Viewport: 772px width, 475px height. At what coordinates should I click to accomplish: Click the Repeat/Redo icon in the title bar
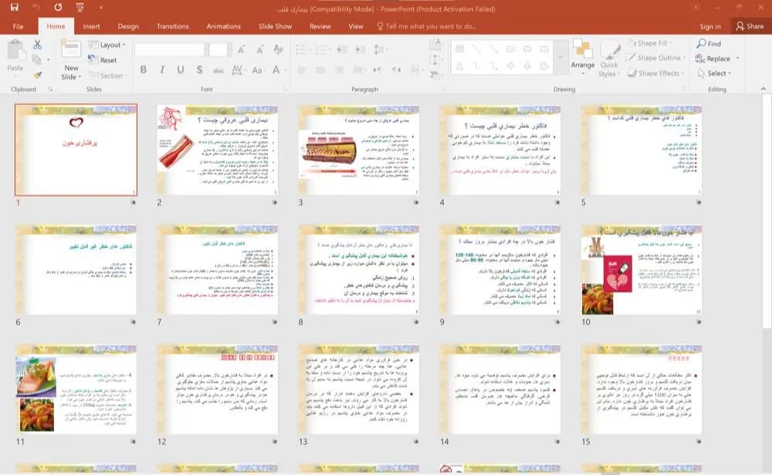point(58,8)
